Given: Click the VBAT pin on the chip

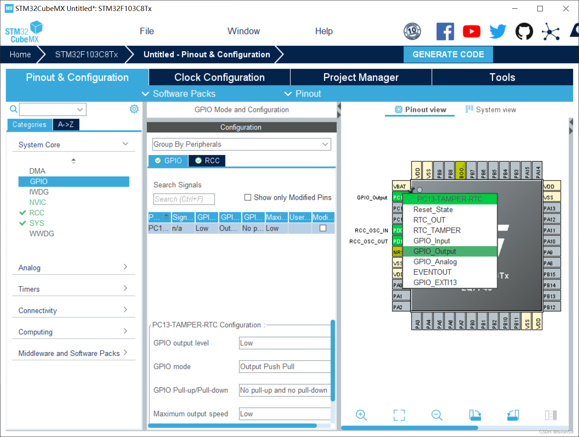Looking at the screenshot, I should tap(401, 186).
